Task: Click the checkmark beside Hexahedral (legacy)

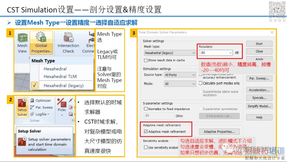Action: [x=35, y=85]
